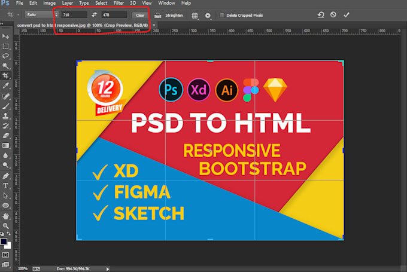Select the convert psd to html document tab
407x272 pixels.
pyautogui.click(x=83, y=25)
